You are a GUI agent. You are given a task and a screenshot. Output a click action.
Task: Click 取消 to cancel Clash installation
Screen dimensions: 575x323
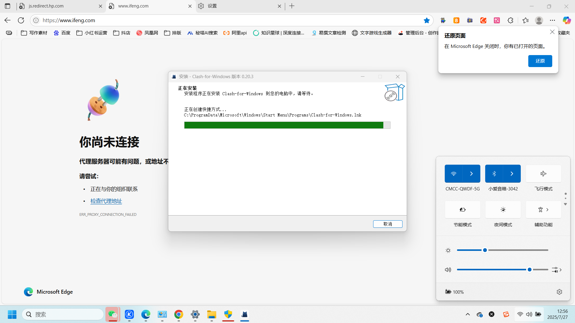(x=388, y=224)
